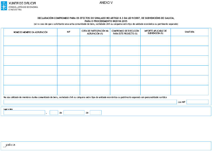
Task: Click first row Importe aplicable de subvención cell
Action: point(155,41)
